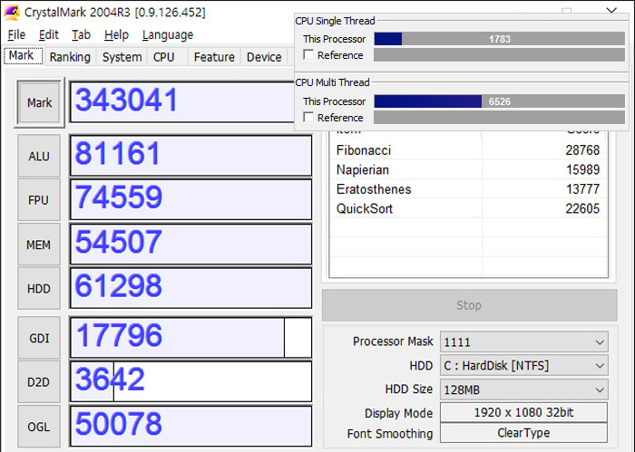
Task: Switch to the Mark tab
Action: coord(23,55)
